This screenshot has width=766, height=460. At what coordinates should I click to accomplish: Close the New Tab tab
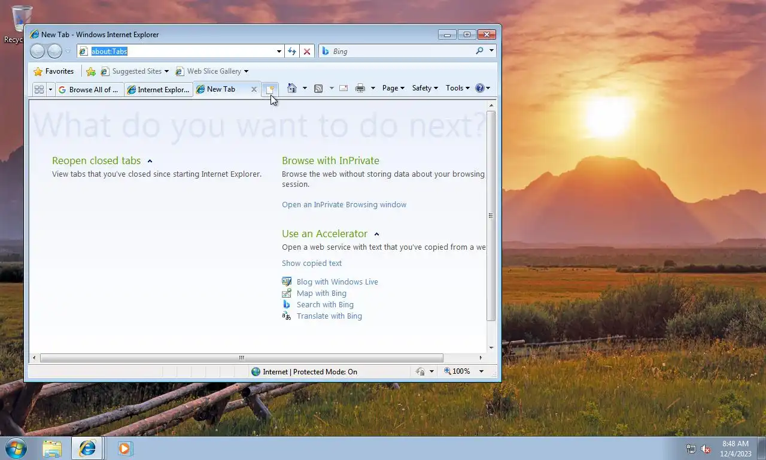254,89
